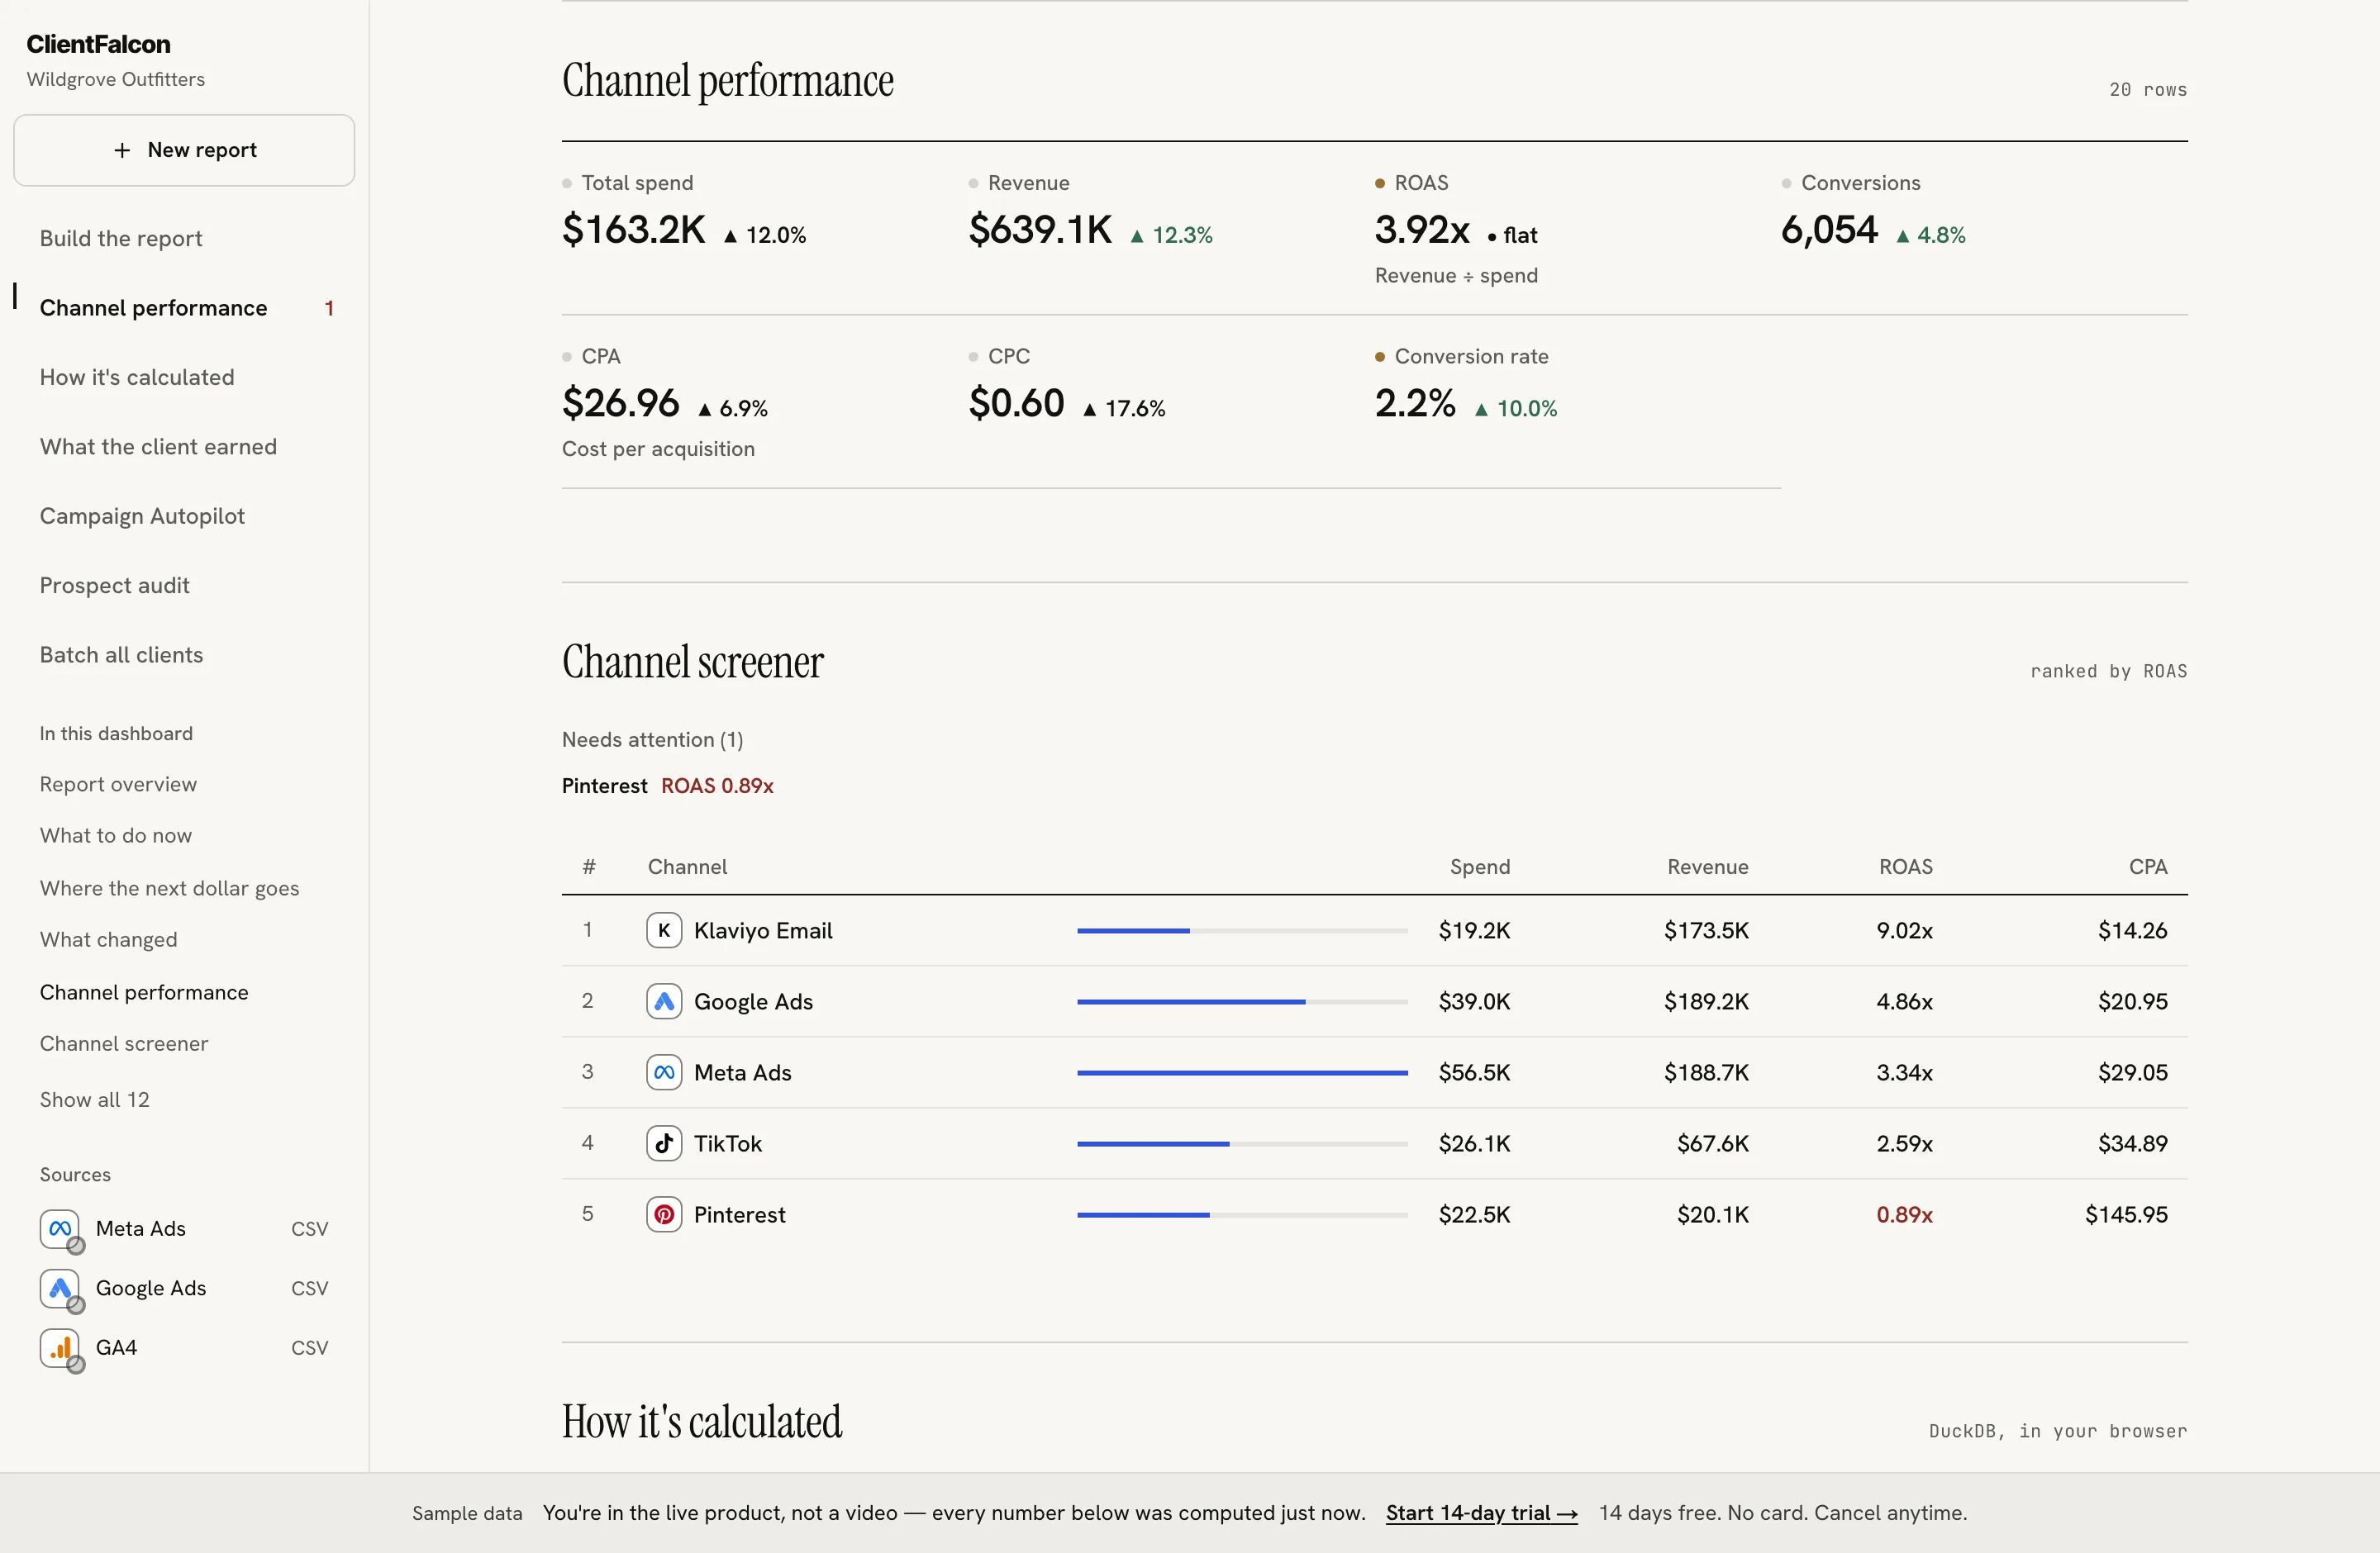Click the Pinterest ROAS 0.89x attention alert

pyautogui.click(x=668, y=786)
